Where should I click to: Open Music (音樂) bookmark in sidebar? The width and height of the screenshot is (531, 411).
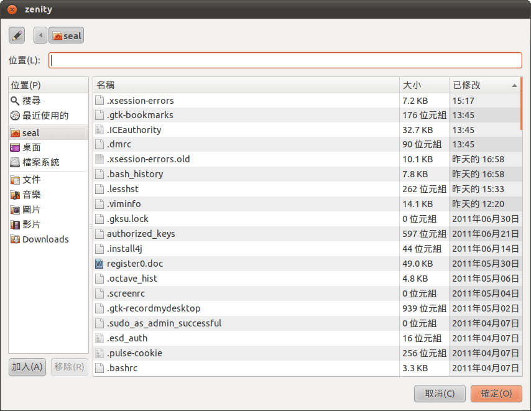click(x=31, y=195)
